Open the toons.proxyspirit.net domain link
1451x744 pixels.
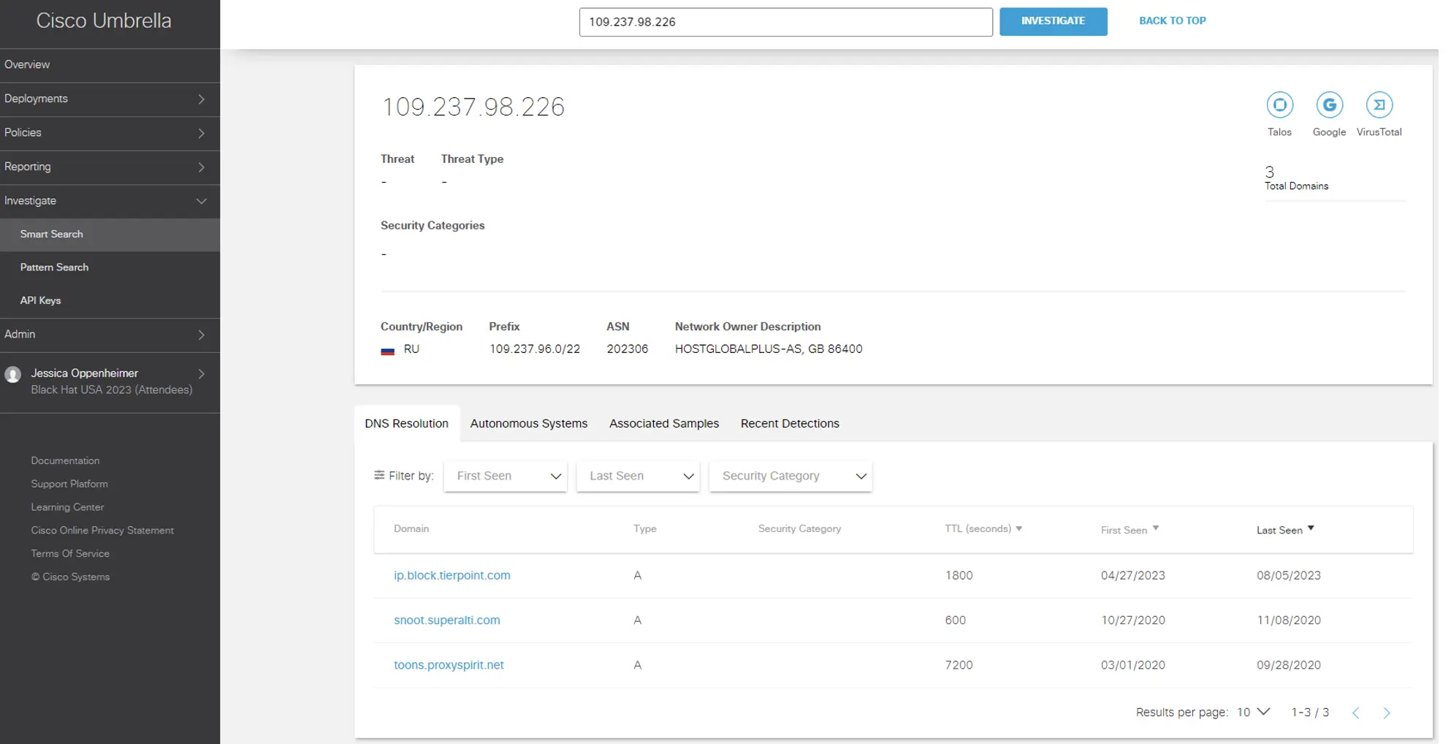(449, 665)
